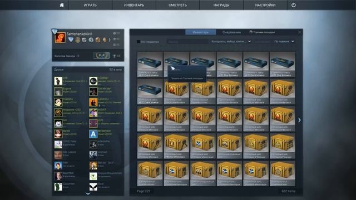Click the "52 в сети" online count

pyautogui.click(x=115, y=69)
